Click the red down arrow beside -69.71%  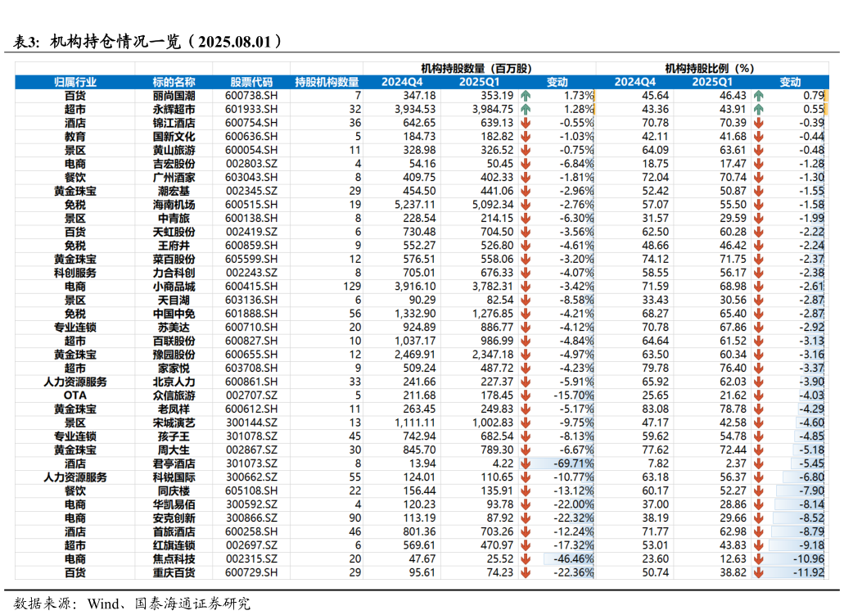526,464
